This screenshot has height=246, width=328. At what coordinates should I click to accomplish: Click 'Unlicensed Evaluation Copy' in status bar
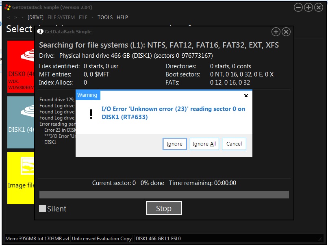tap(102, 239)
